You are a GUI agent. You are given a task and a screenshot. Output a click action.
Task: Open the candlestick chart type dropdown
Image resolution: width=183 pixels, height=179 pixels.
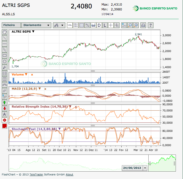point(59,25)
